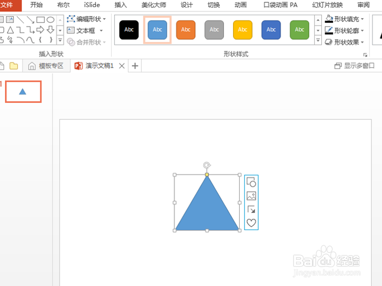Click the heart favorite icon beside triangle
Screen dimensions: 382x286
tap(251, 223)
